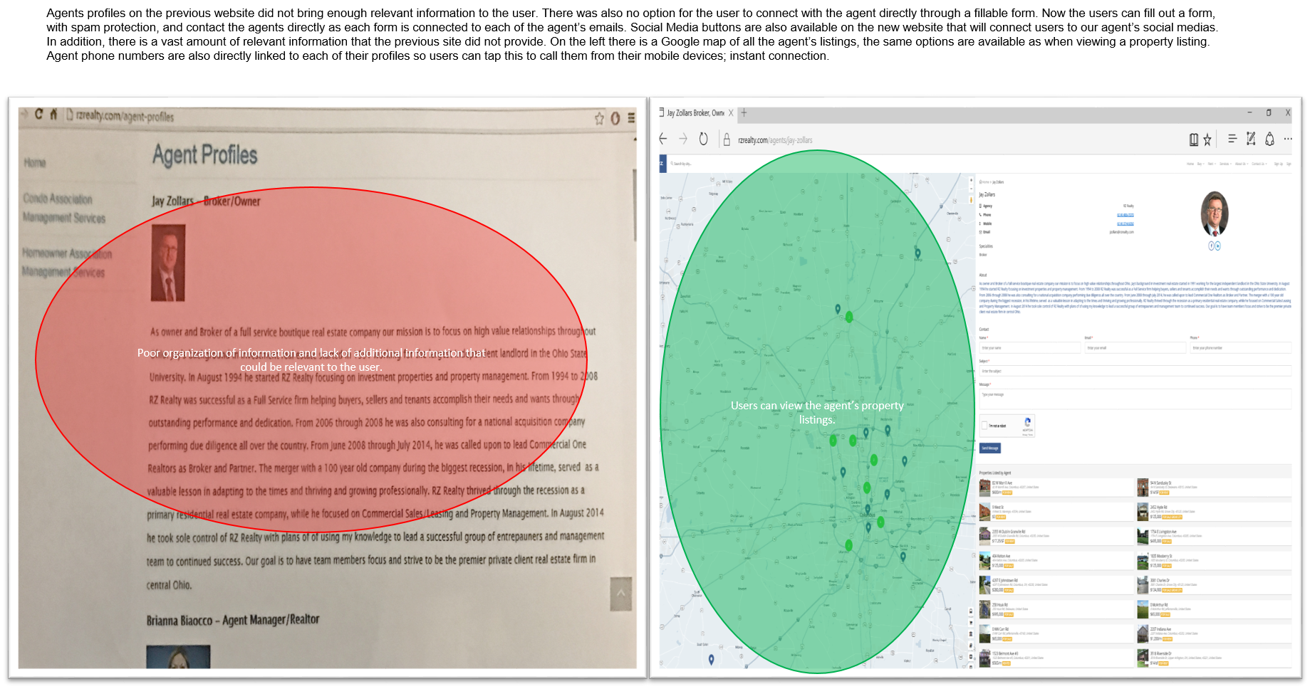Screen dimensions: 1310x689
Task: Click Home in the old site sidebar
Action: pyautogui.click(x=35, y=163)
